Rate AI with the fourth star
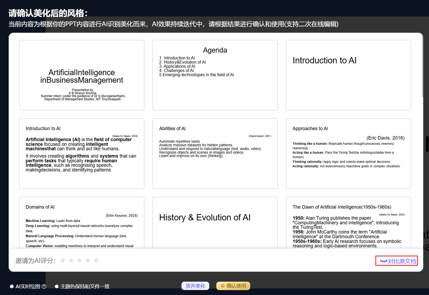Viewport: 429px width, 295px height. click(x=88, y=260)
